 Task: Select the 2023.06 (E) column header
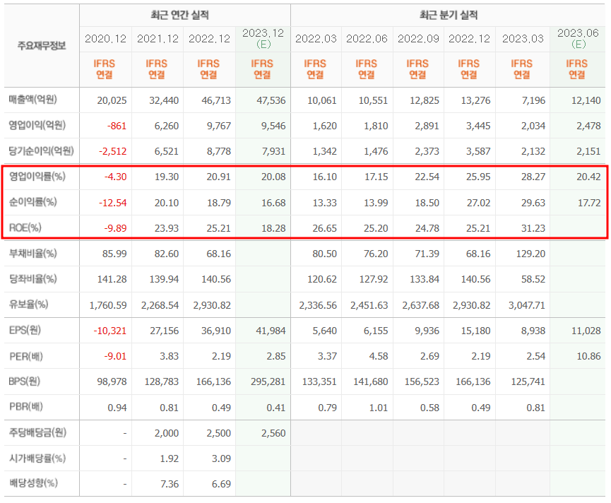pyautogui.click(x=578, y=39)
